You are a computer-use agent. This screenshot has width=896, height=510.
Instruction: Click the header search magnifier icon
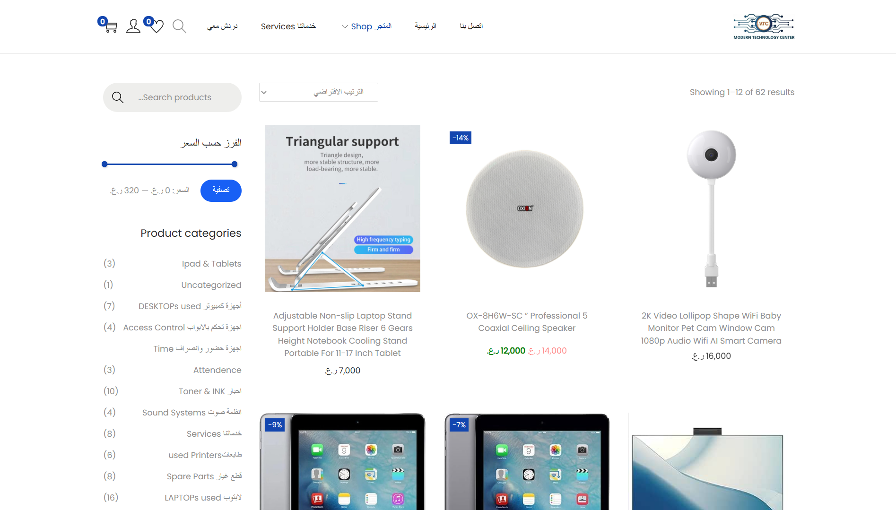pos(179,26)
